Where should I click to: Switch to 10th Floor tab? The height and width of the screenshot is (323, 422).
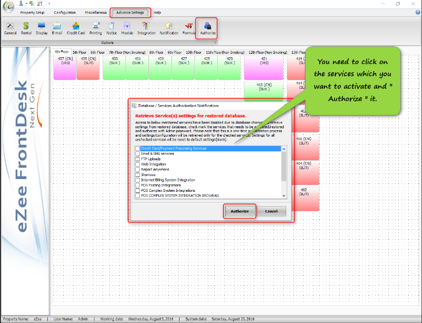[193, 52]
